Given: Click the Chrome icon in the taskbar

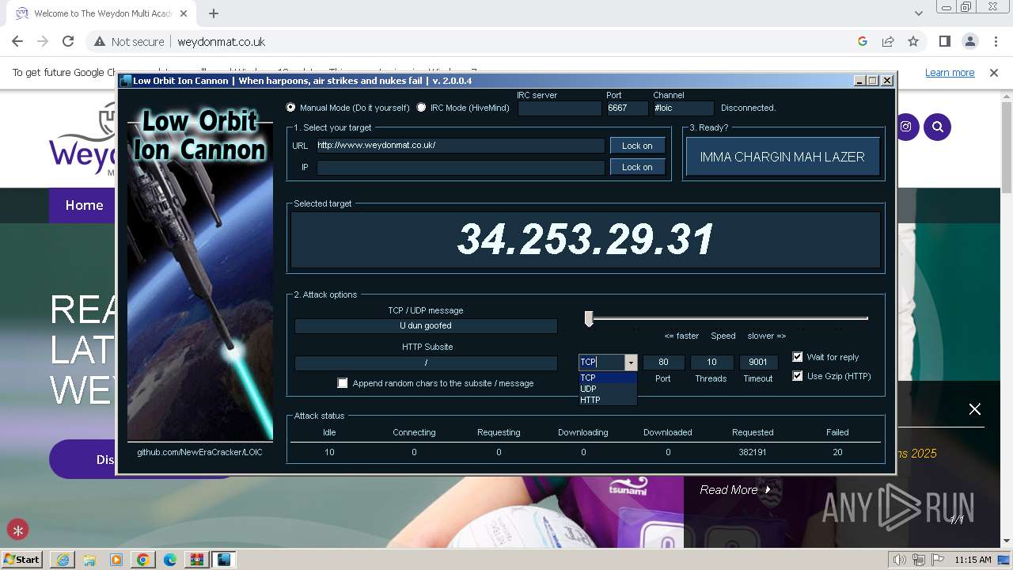Looking at the screenshot, I should pos(143,560).
